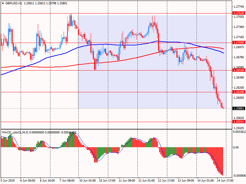The width and height of the screenshot is (246, 184).
Task: Click the 1.26200 price scale value
Action: pyautogui.click(x=239, y=88)
